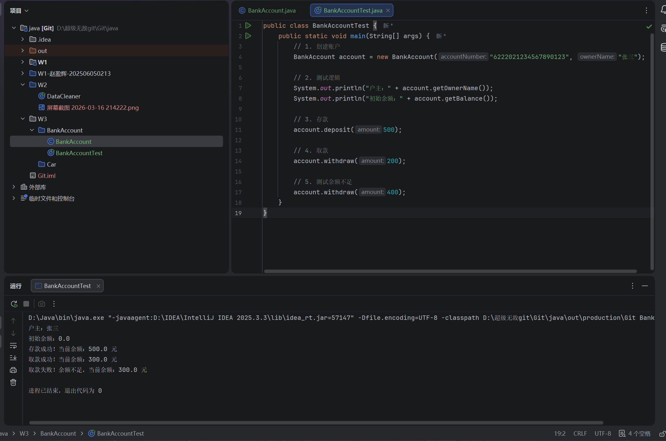The height and width of the screenshot is (441, 666).
Task: Switch to BankAccount.java editor tab
Action: (x=271, y=10)
